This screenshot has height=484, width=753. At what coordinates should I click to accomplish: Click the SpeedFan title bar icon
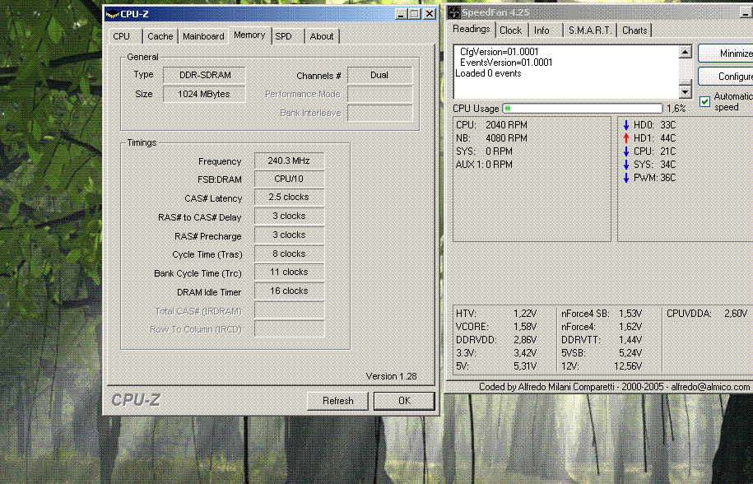coord(454,13)
